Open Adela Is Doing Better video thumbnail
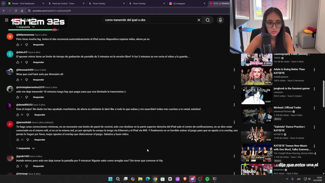Screen dimensions: 325x183 pyautogui.click(x=256, y=76)
